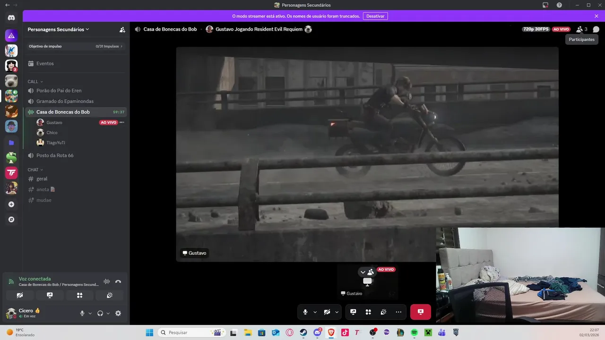Open input device options beside user-panel mic
The height and width of the screenshot is (340, 605).
coord(90,313)
